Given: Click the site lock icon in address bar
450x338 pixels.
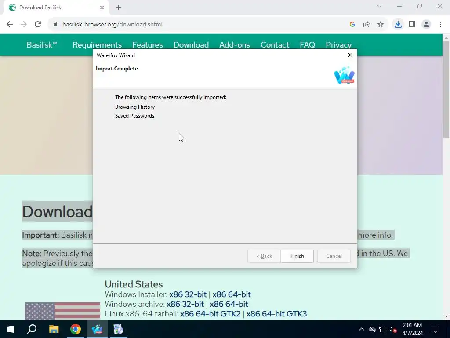Looking at the screenshot, I should pyautogui.click(x=55, y=24).
